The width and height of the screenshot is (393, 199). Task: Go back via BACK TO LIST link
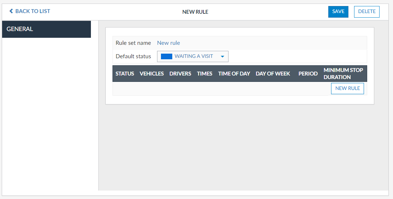(33, 11)
